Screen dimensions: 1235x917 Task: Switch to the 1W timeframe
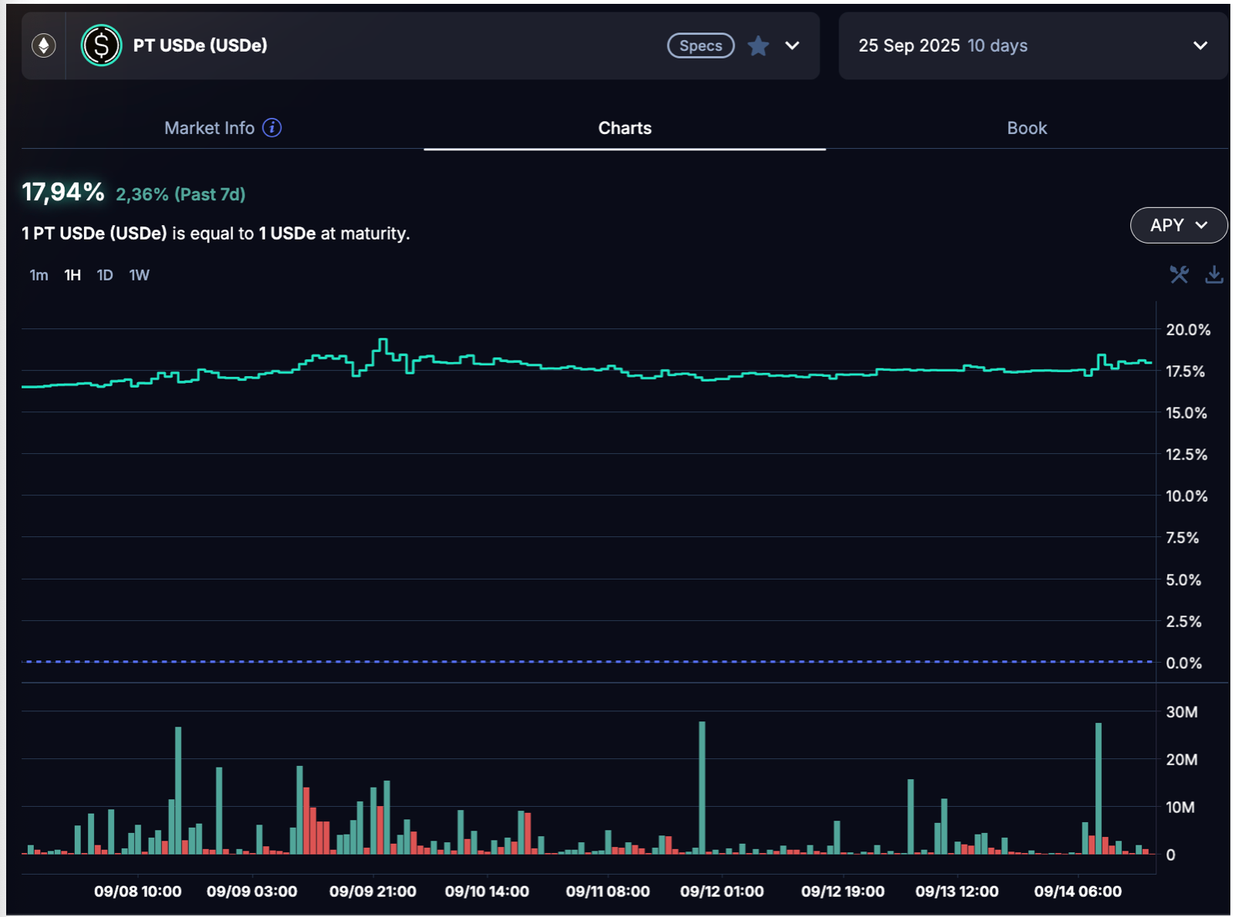(140, 275)
